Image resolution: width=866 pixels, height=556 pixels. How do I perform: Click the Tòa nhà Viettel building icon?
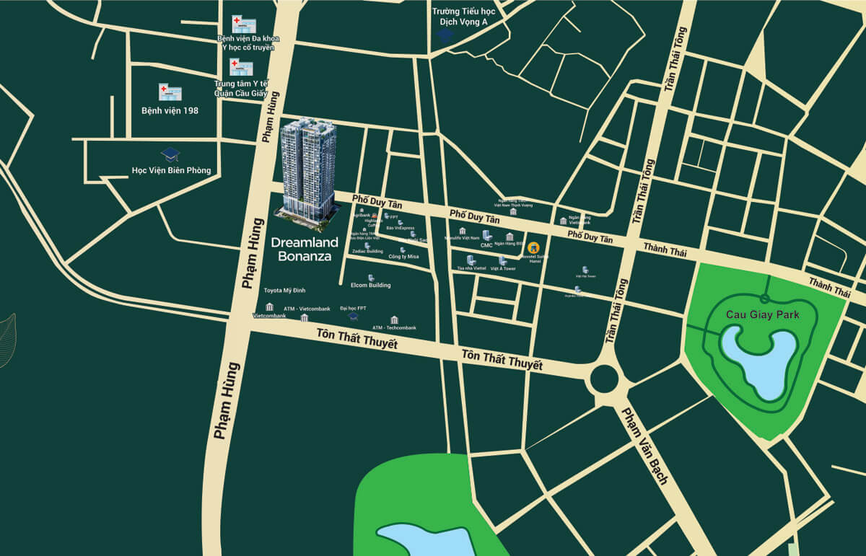471,260
